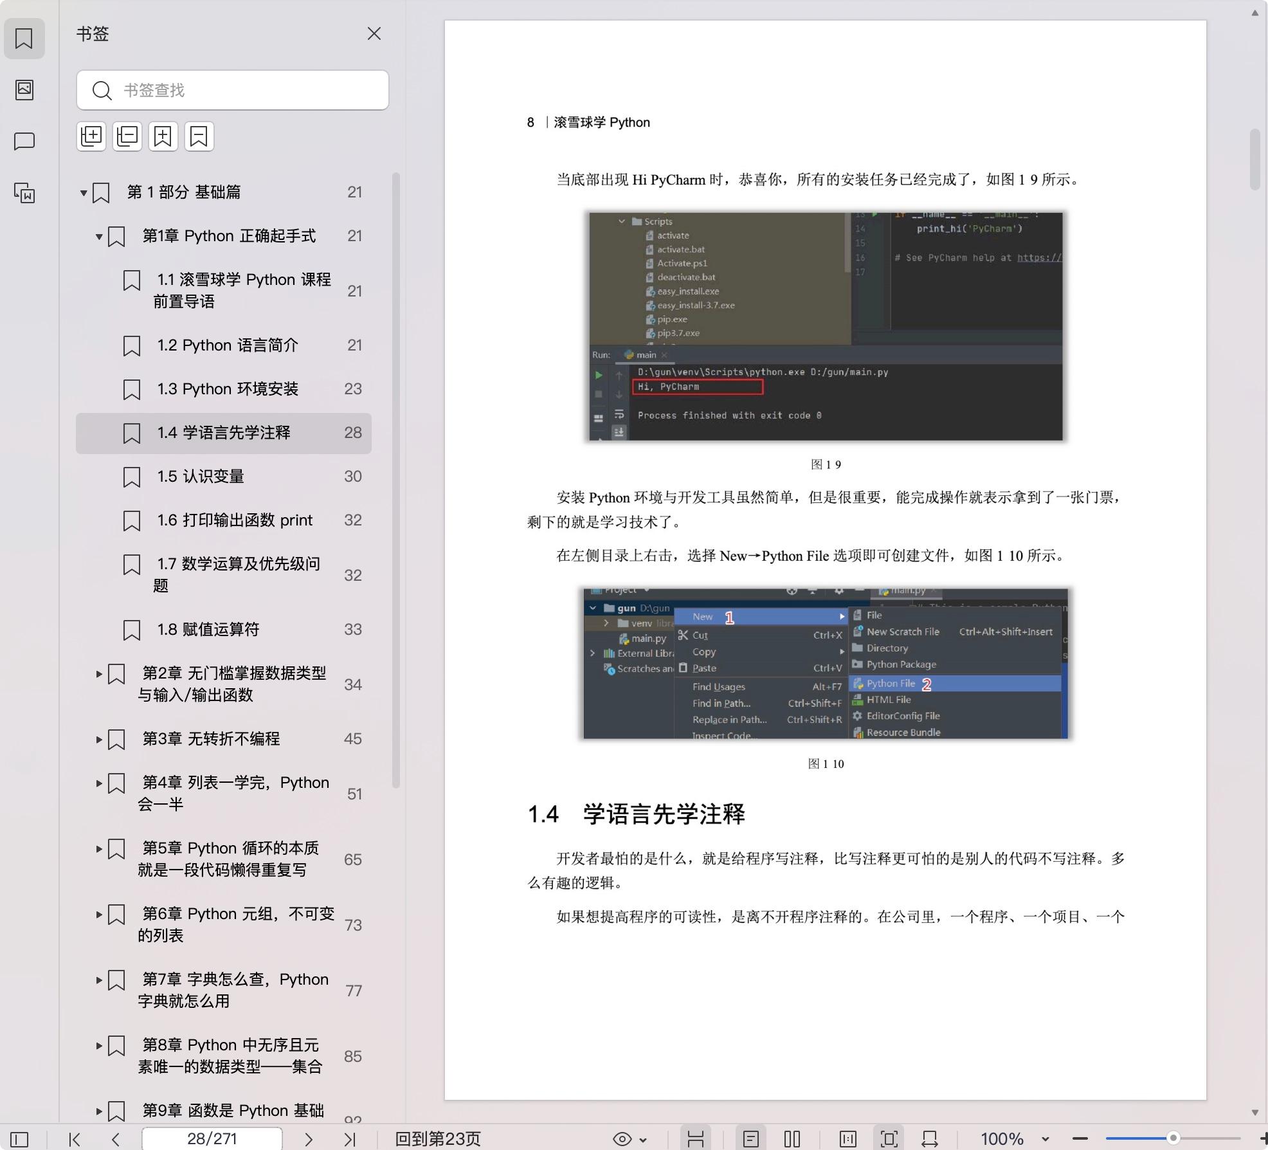Open the bookmarks panel sidebar icon

24,39
